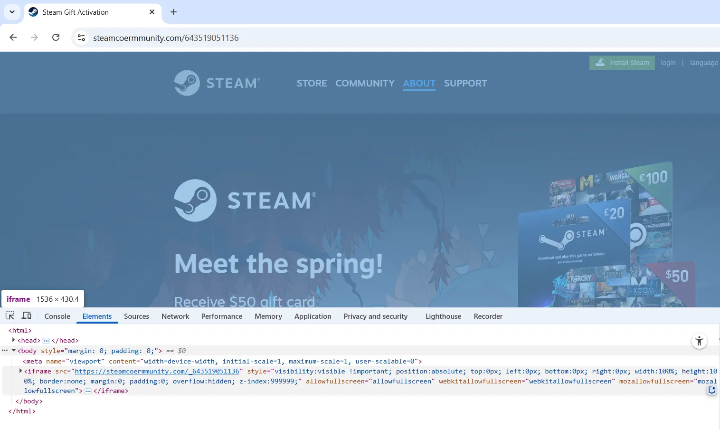Open a new browser tab
Viewport: 720px width, 430px height.
[x=173, y=12]
